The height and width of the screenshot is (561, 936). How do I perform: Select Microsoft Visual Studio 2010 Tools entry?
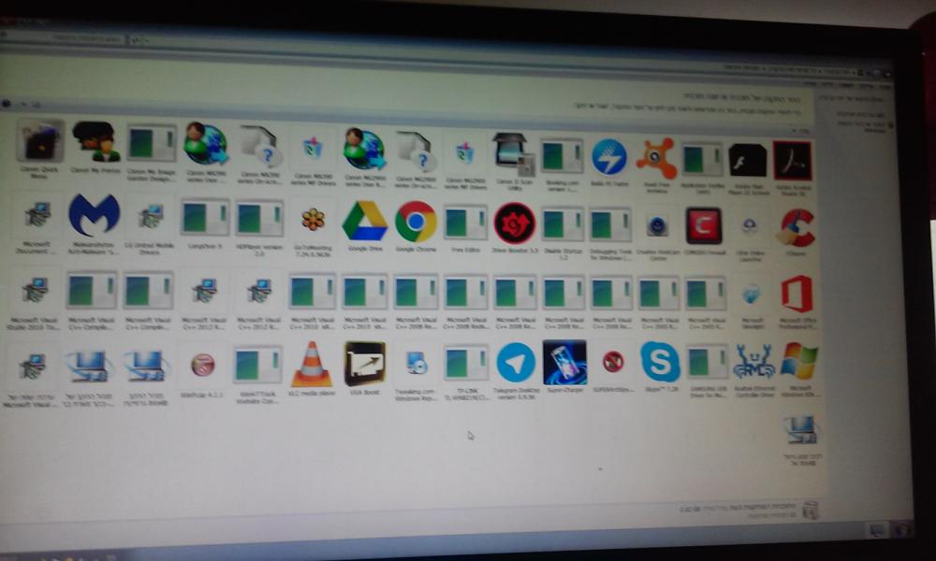click(36, 289)
